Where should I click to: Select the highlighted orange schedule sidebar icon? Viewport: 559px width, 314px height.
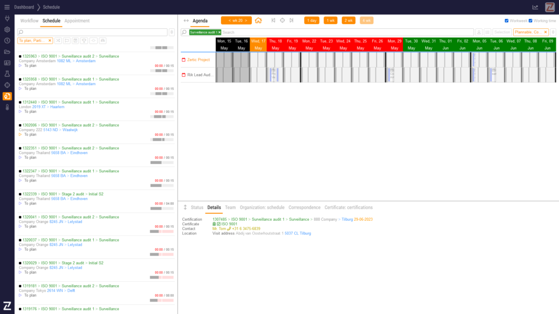[7, 96]
